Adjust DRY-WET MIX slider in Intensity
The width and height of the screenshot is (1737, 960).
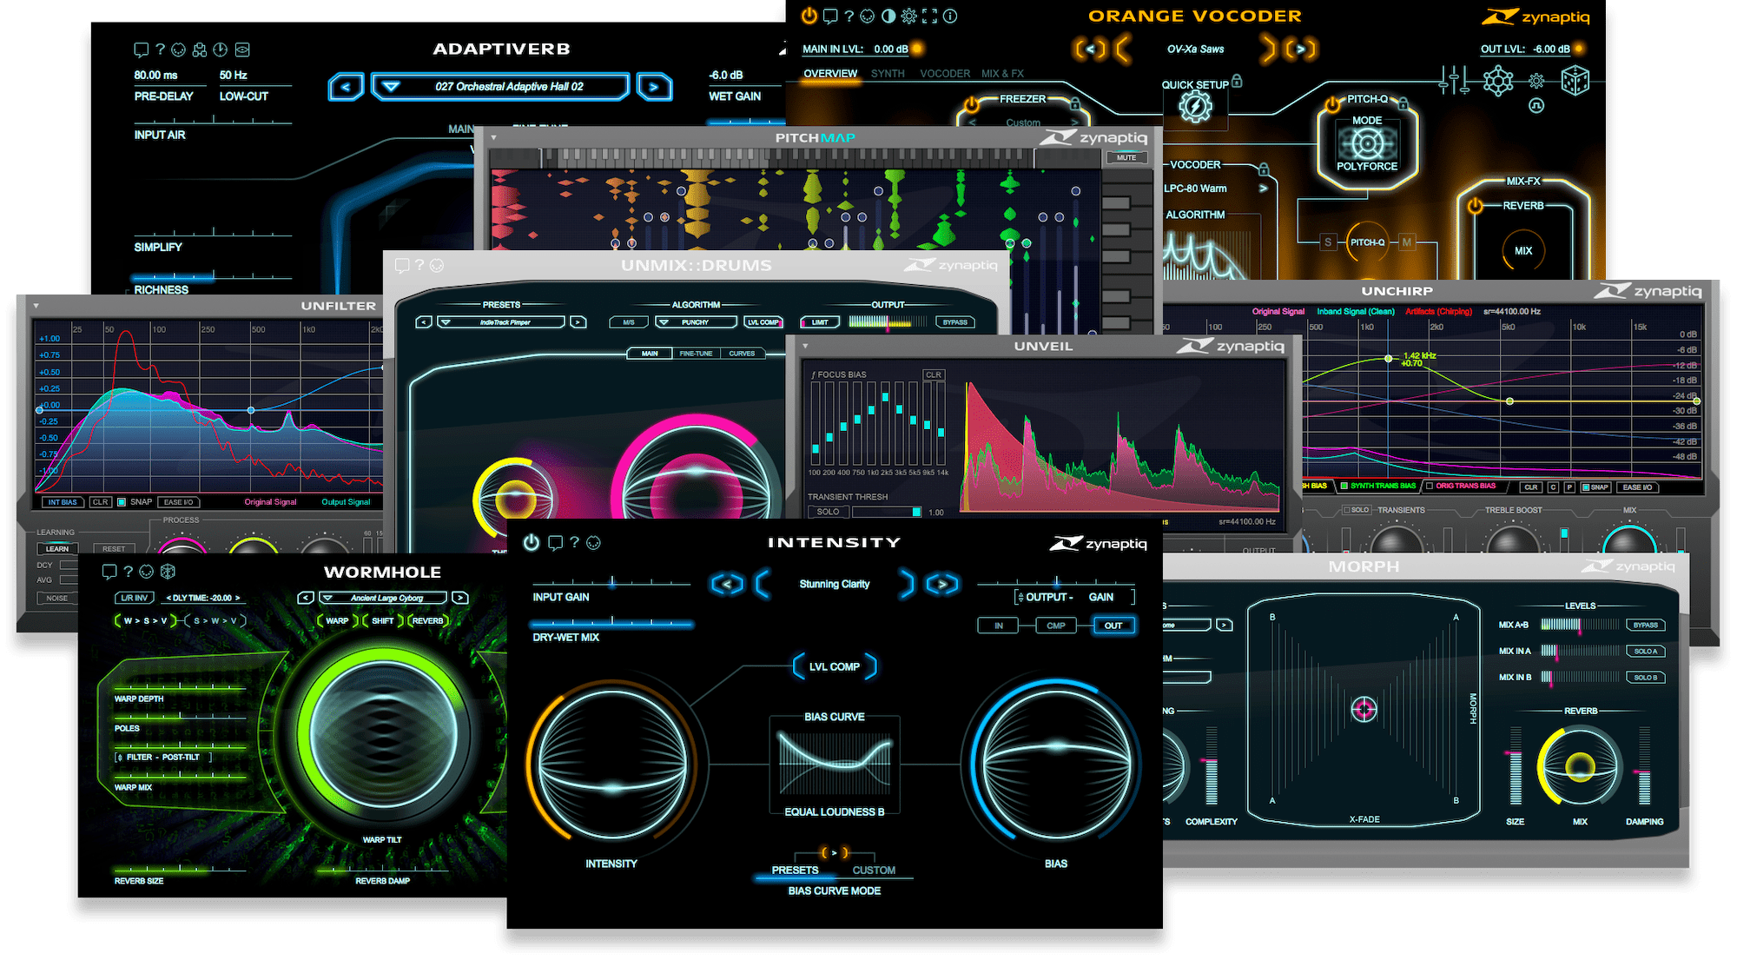click(611, 623)
